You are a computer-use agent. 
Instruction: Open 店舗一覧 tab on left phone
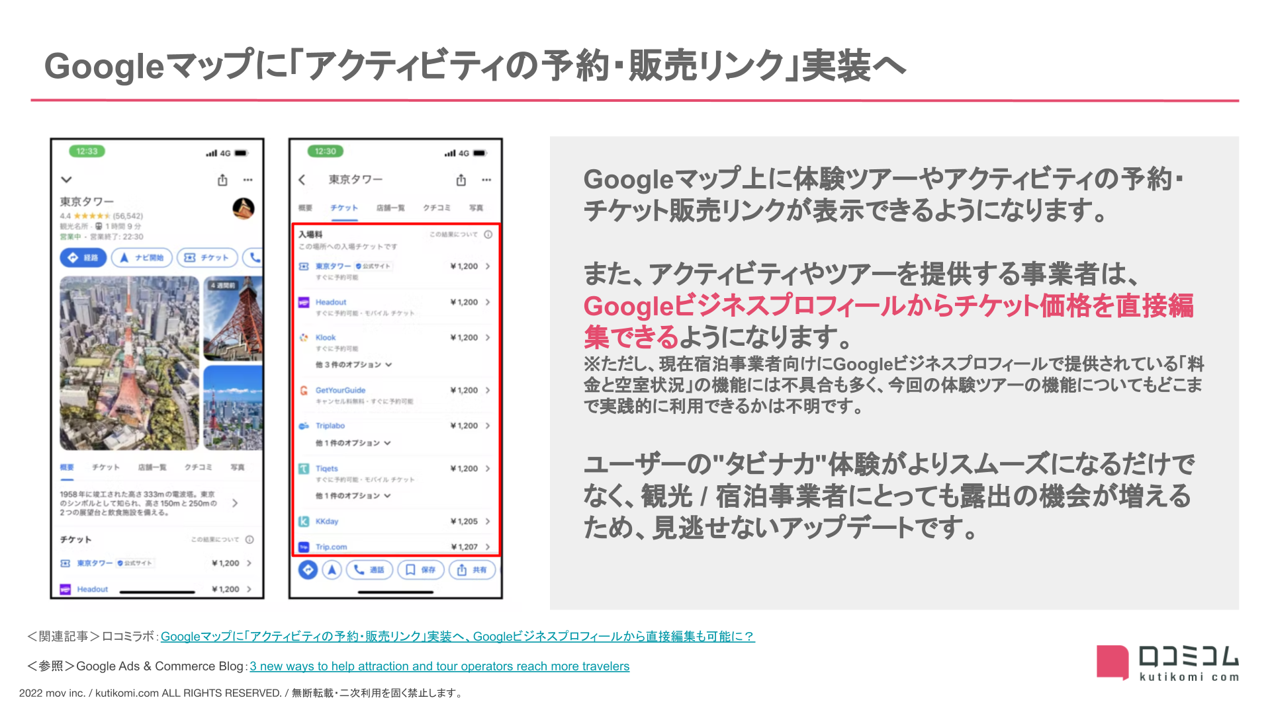152,467
